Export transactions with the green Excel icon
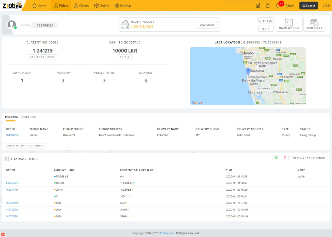This screenshot has width=332, height=237. pyautogui.click(x=276, y=158)
